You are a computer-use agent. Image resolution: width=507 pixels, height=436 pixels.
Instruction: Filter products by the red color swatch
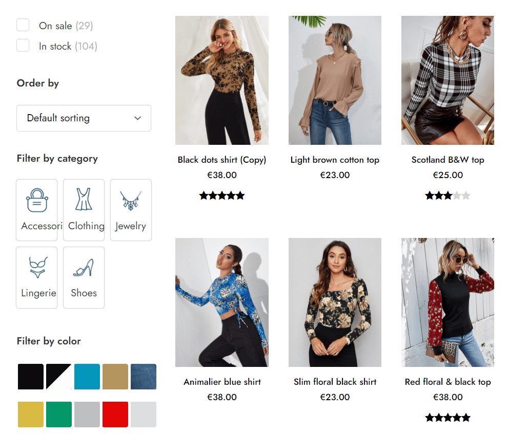point(115,415)
